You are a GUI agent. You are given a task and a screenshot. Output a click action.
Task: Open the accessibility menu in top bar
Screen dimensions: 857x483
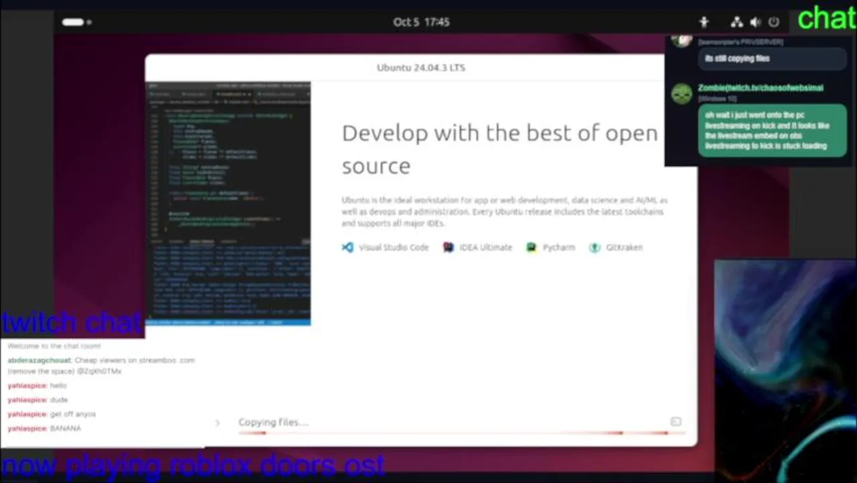coord(703,22)
